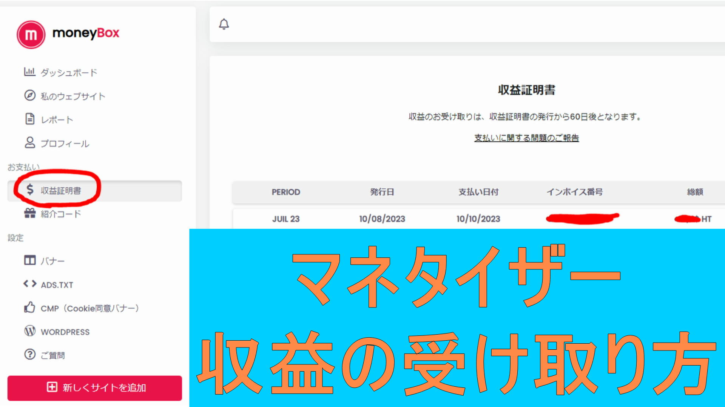Open ADS.TXT in the sidebar

(57, 285)
